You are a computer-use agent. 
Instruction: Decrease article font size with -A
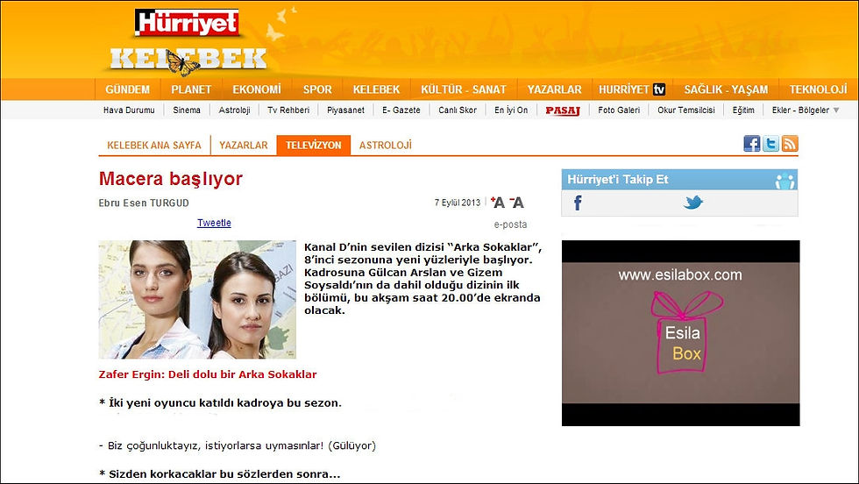pyautogui.click(x=516, y=203)
